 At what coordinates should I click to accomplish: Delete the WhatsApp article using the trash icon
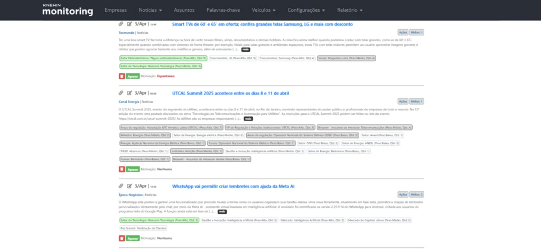pos(122,238)
